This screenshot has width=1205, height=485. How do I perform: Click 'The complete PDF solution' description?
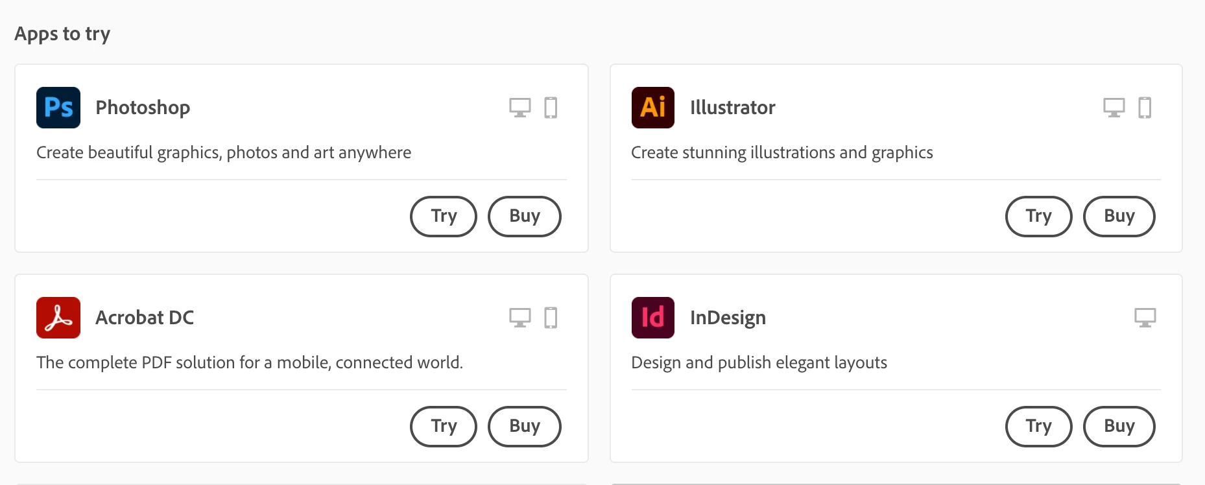250,362
